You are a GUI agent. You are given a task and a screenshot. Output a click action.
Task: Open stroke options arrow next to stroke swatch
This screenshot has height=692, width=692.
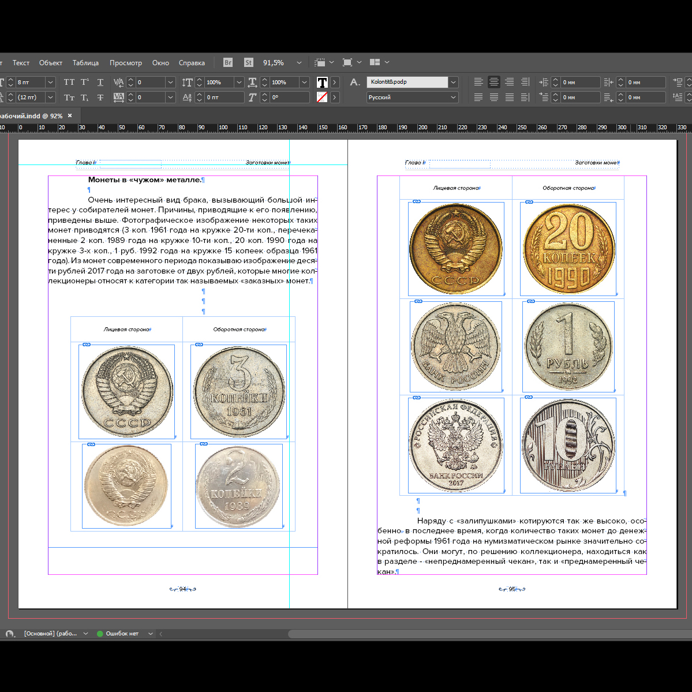pos(335,97)
